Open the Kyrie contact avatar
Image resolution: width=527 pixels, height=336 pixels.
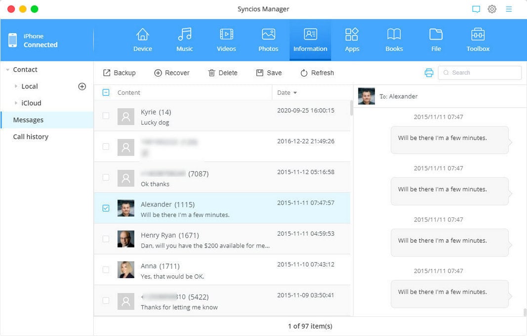click(x=126, y=117)
